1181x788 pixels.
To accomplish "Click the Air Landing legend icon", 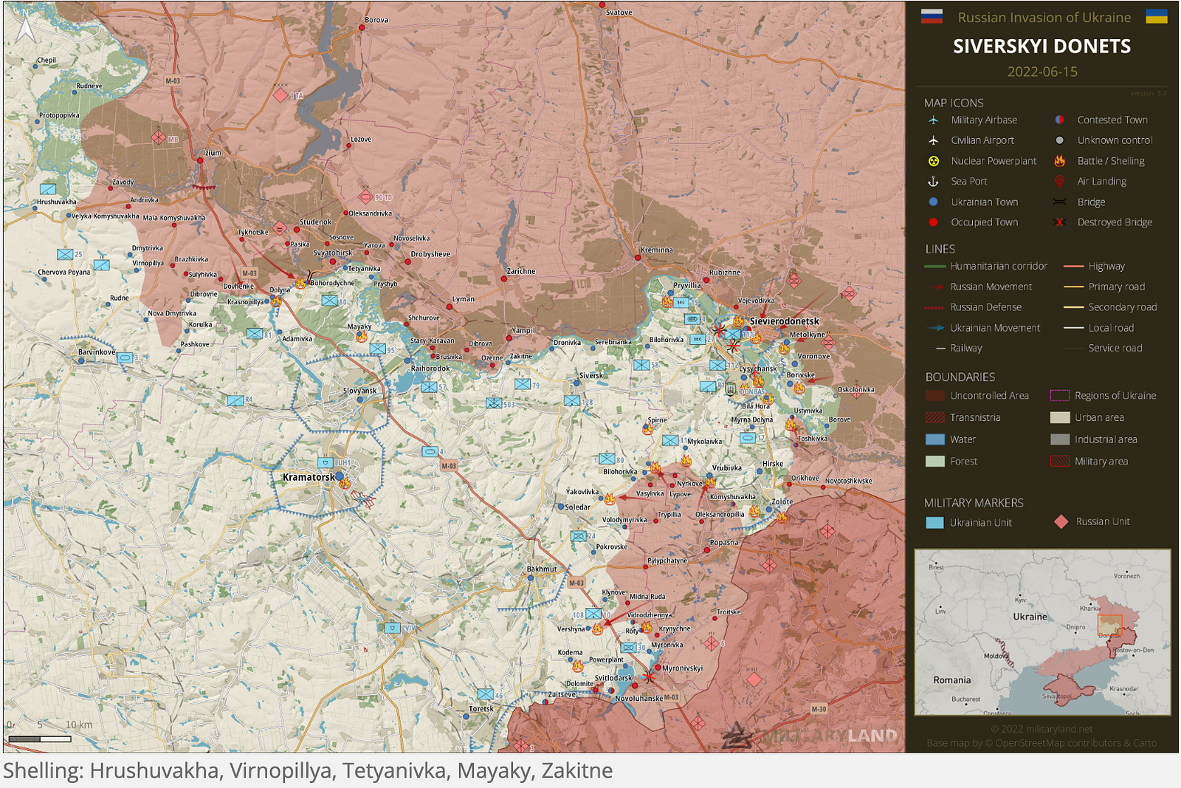I will [1060, 181].
